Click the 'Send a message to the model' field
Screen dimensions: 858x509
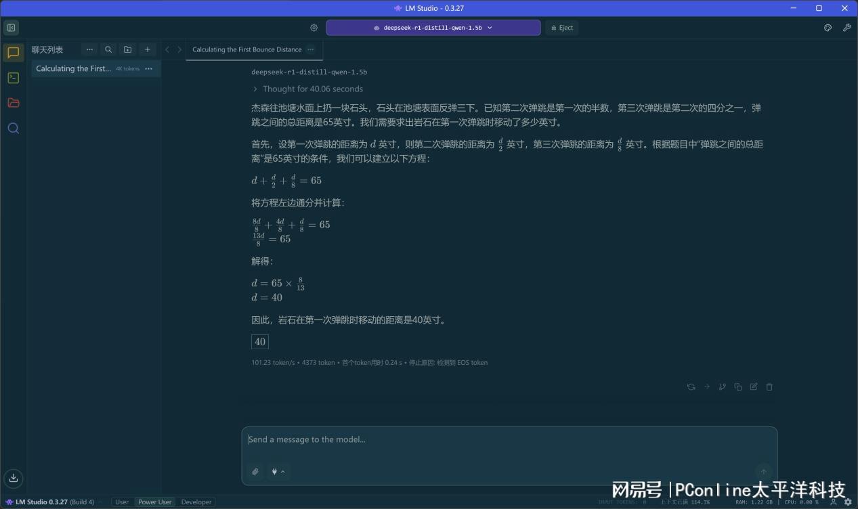point(508,440)
